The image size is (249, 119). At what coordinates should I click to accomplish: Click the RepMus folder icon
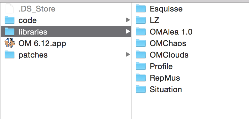point(141,78)
